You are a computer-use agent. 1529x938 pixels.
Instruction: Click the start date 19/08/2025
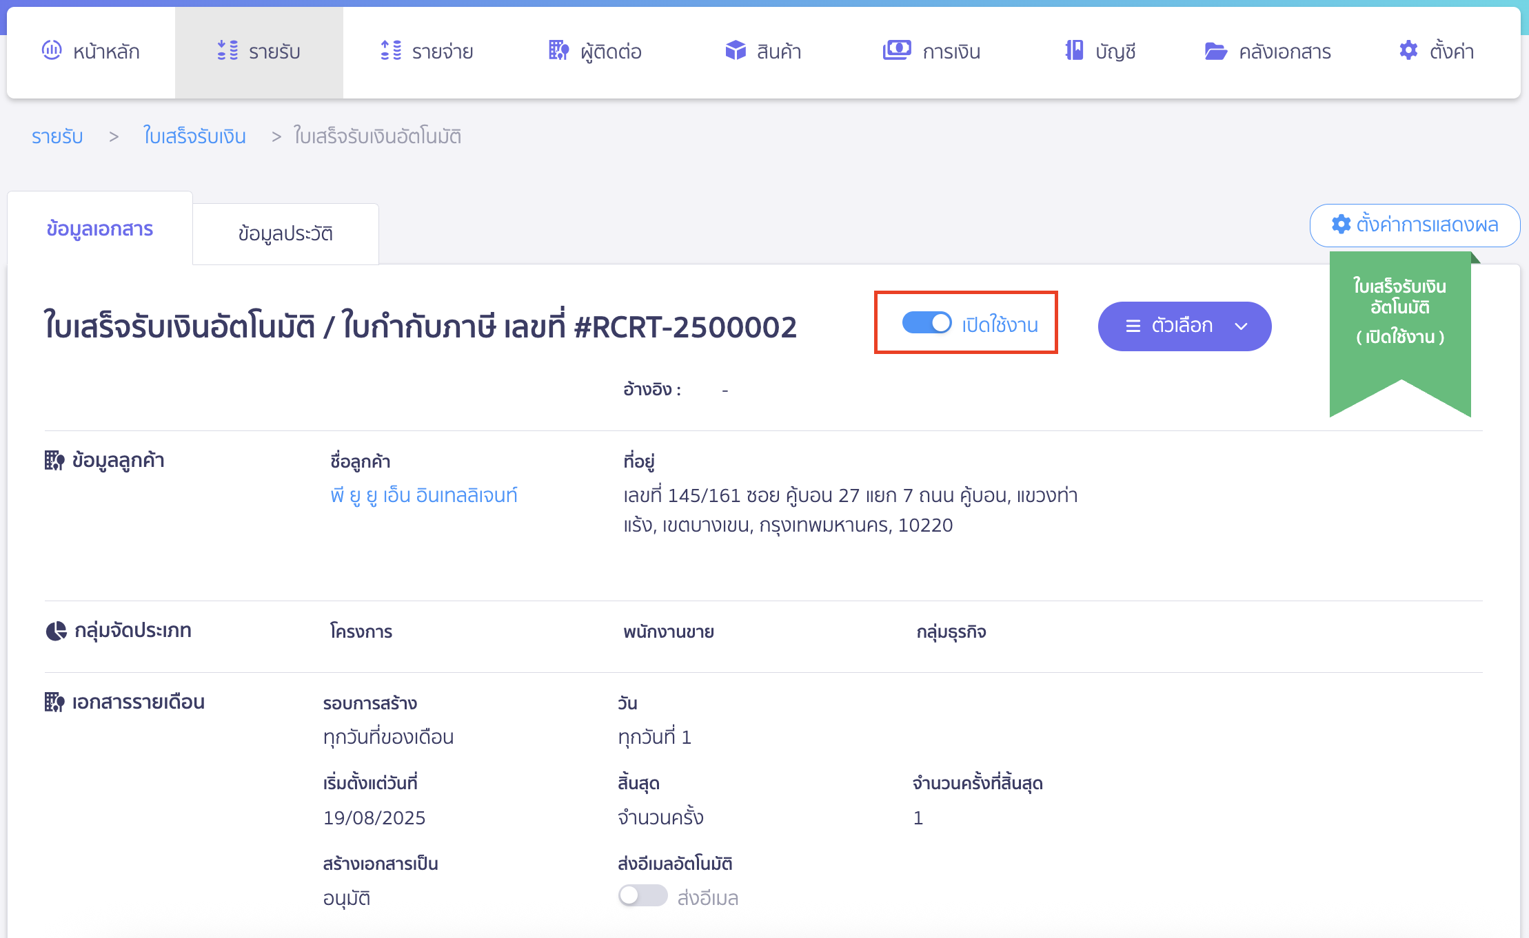pyautogui.click(x=374, y=817)
